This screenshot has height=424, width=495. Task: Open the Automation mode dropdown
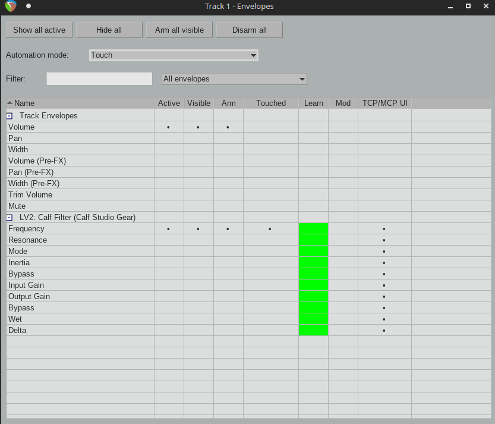(x=174, y=55)
